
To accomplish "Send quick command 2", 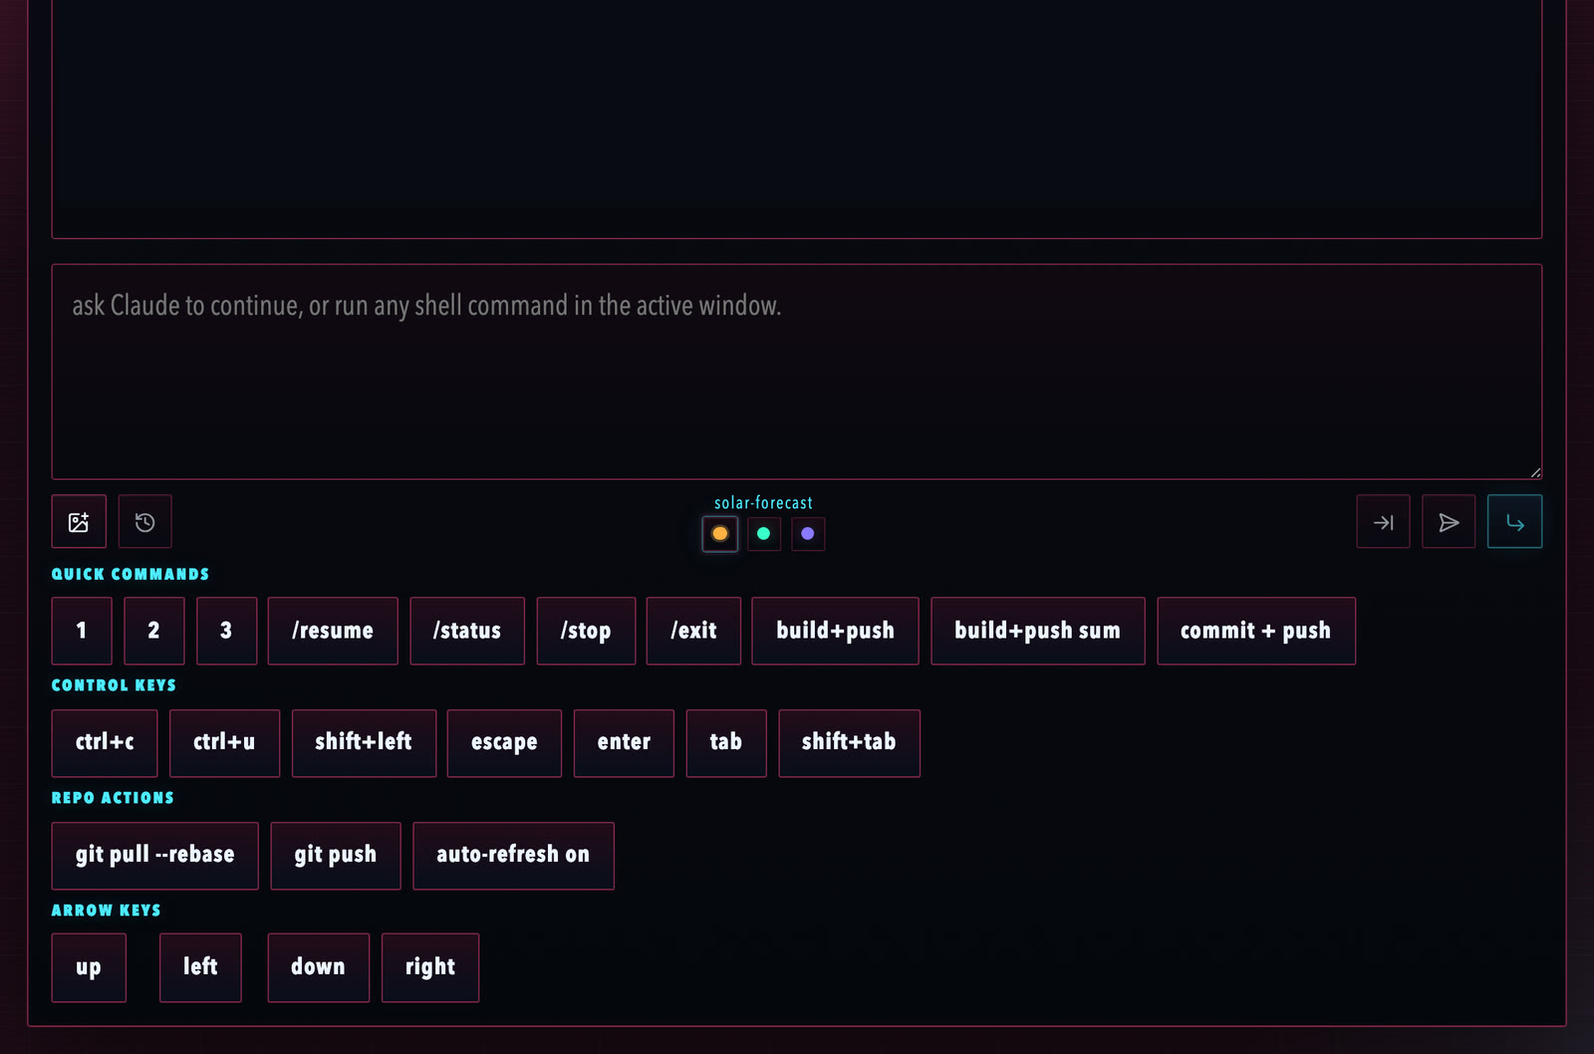I will point(154,631).
